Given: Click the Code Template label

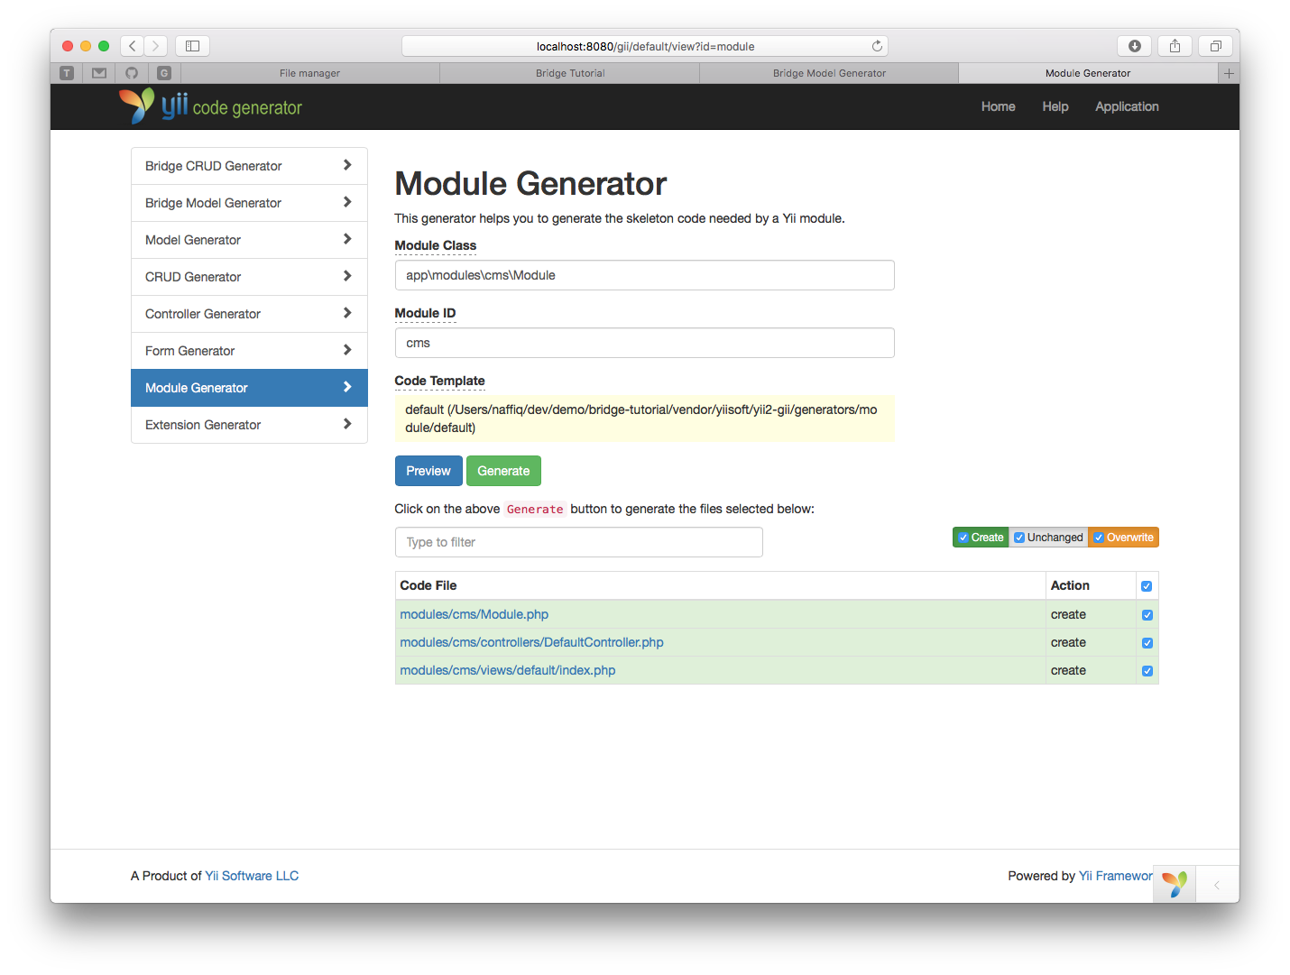Looking at the screenshot, I should [x=439, y=381].
